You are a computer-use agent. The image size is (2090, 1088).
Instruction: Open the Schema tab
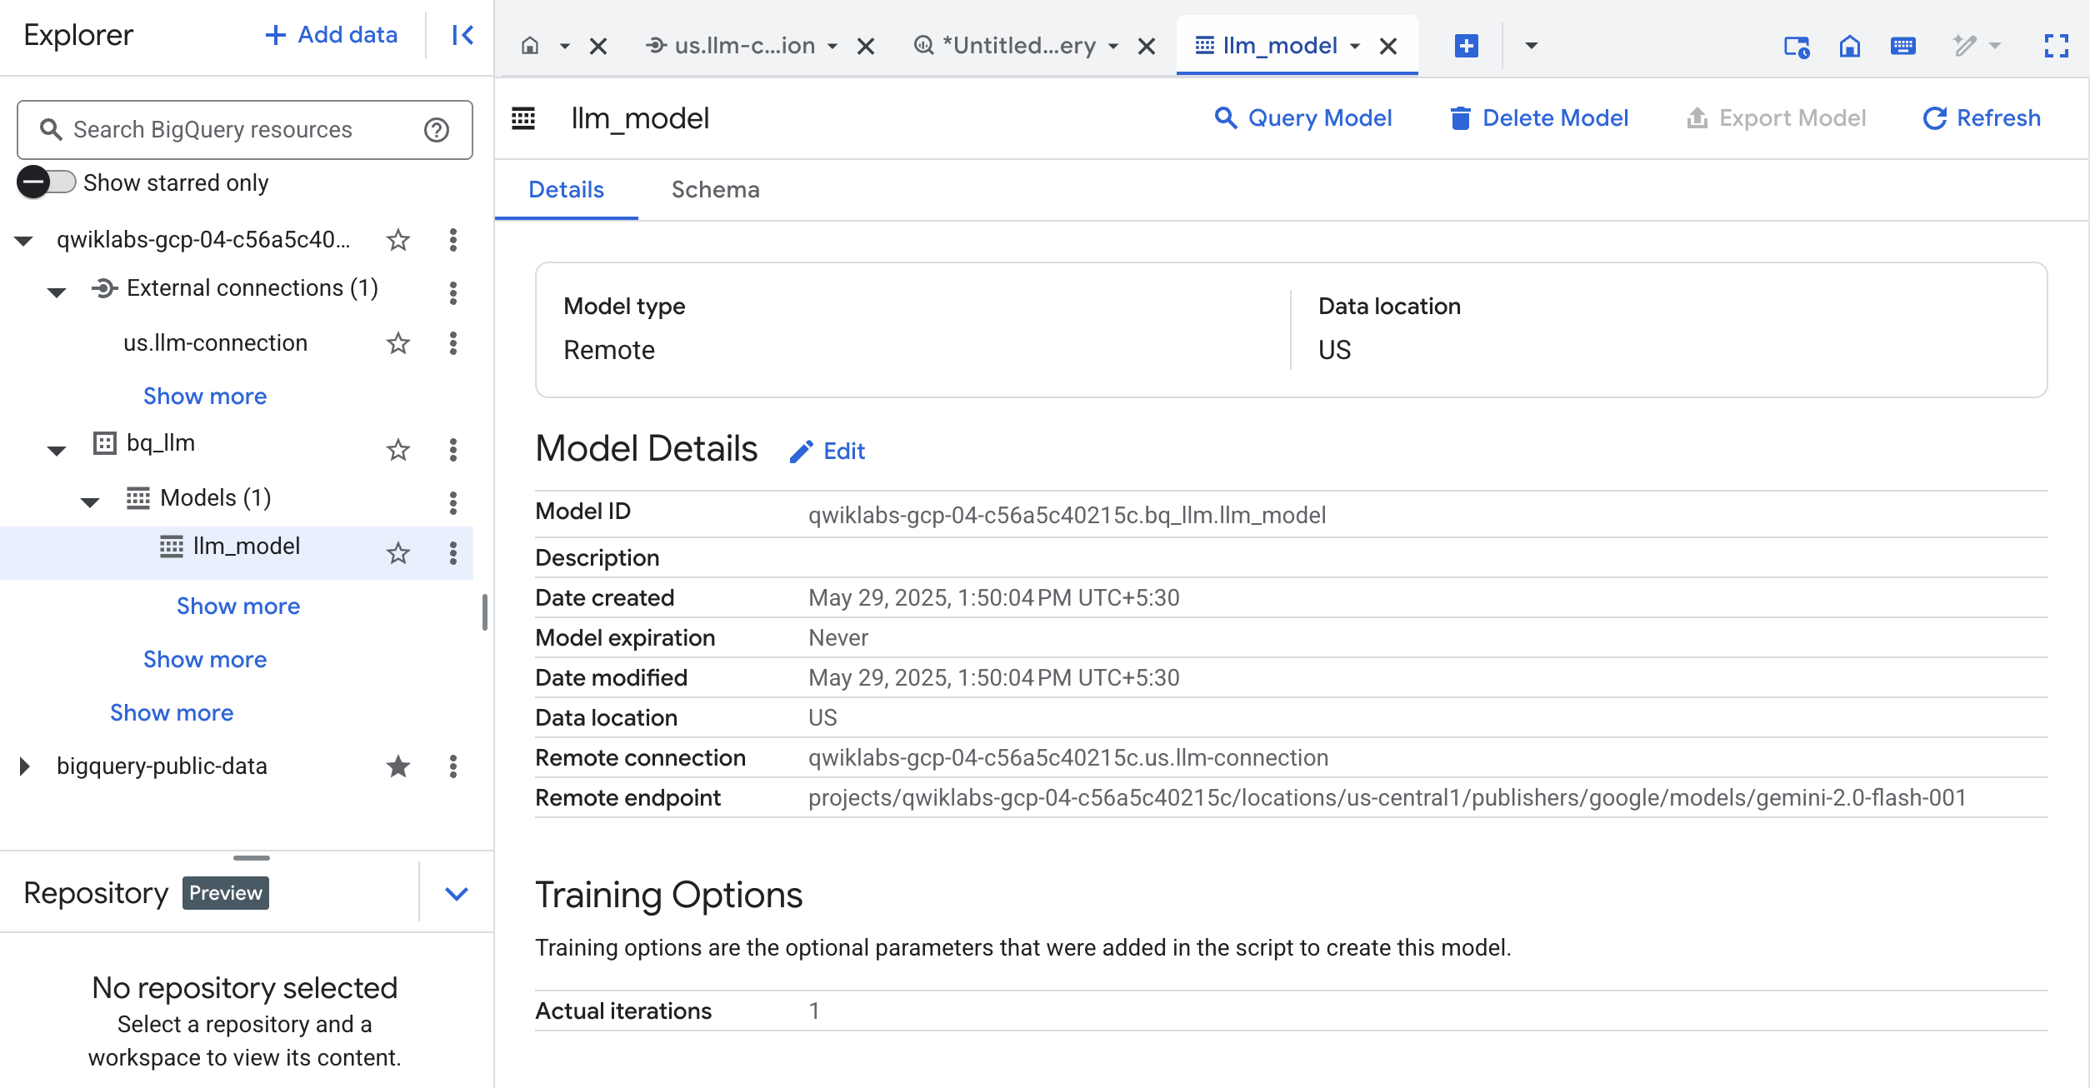(715, 190)
